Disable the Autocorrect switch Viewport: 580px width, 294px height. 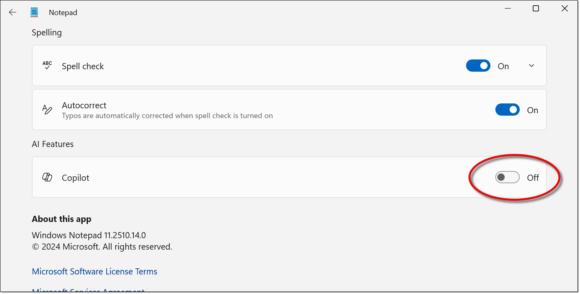tap(507, 110)
